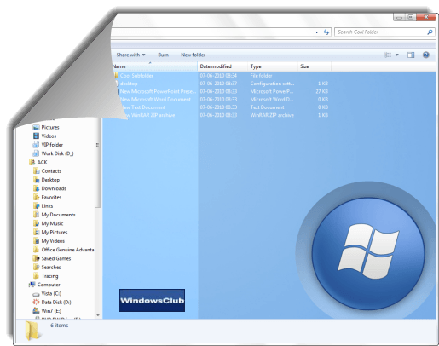
Task: Select the ACK user folder icon
Action: pyautogui.click(x=32, y=162)
